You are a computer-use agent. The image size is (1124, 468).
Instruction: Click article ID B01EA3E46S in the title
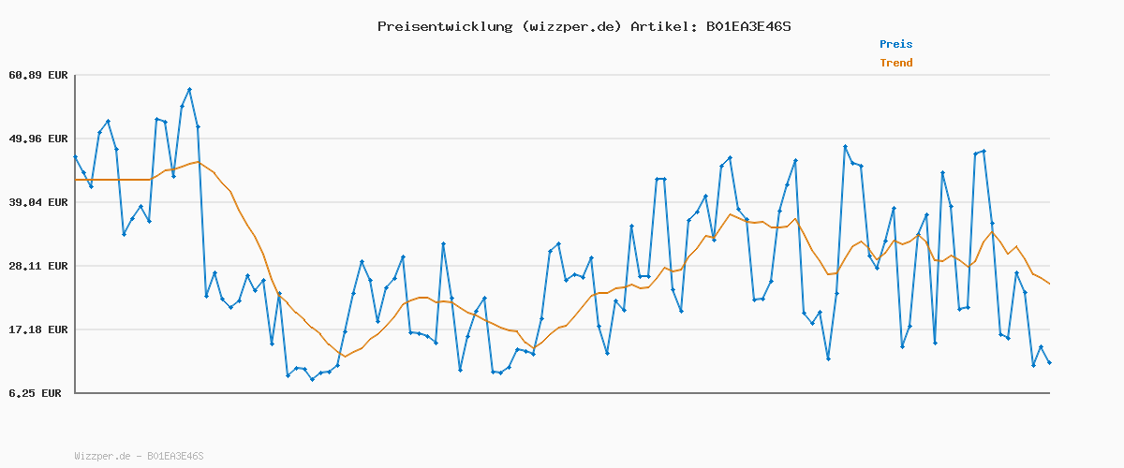(x=745, y=26)
